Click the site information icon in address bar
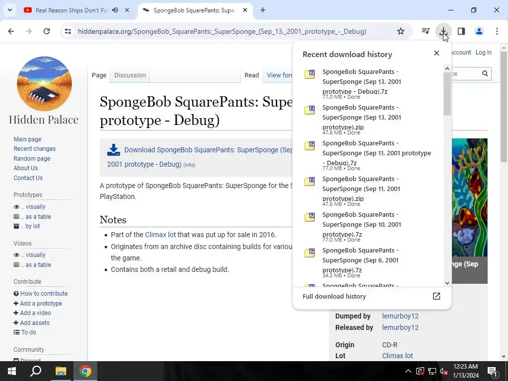Image resolution: width=508 pixels, height=381 pixels. [x=68, y=31]
